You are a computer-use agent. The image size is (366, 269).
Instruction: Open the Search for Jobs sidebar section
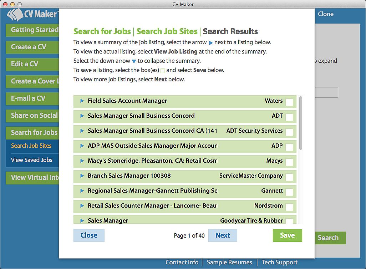(x=32, y=133)
